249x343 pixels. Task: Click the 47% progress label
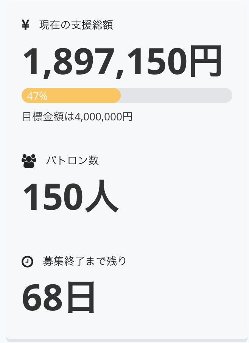pyautogui.click(x=37, y=96)
